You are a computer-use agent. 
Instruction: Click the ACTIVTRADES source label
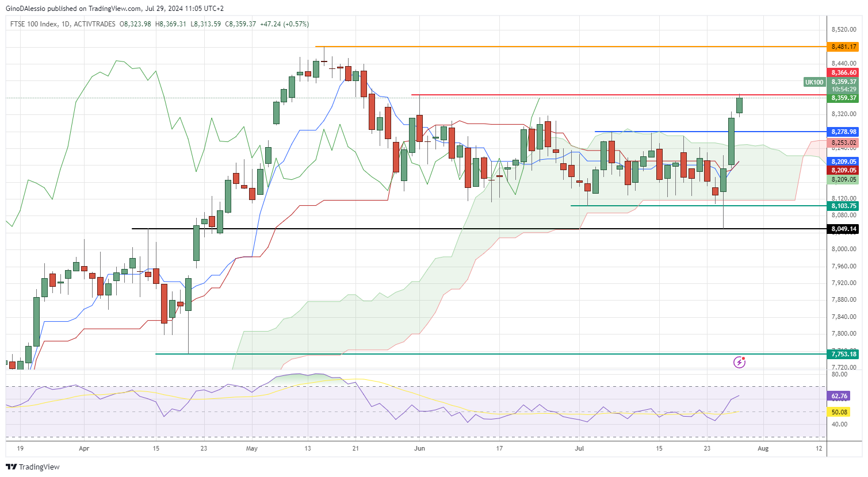click(94, 24)
